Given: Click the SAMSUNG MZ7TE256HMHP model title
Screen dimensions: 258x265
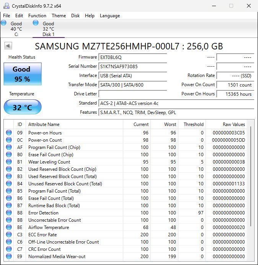Looking at the screenshot, I should (x=129, y=46).
